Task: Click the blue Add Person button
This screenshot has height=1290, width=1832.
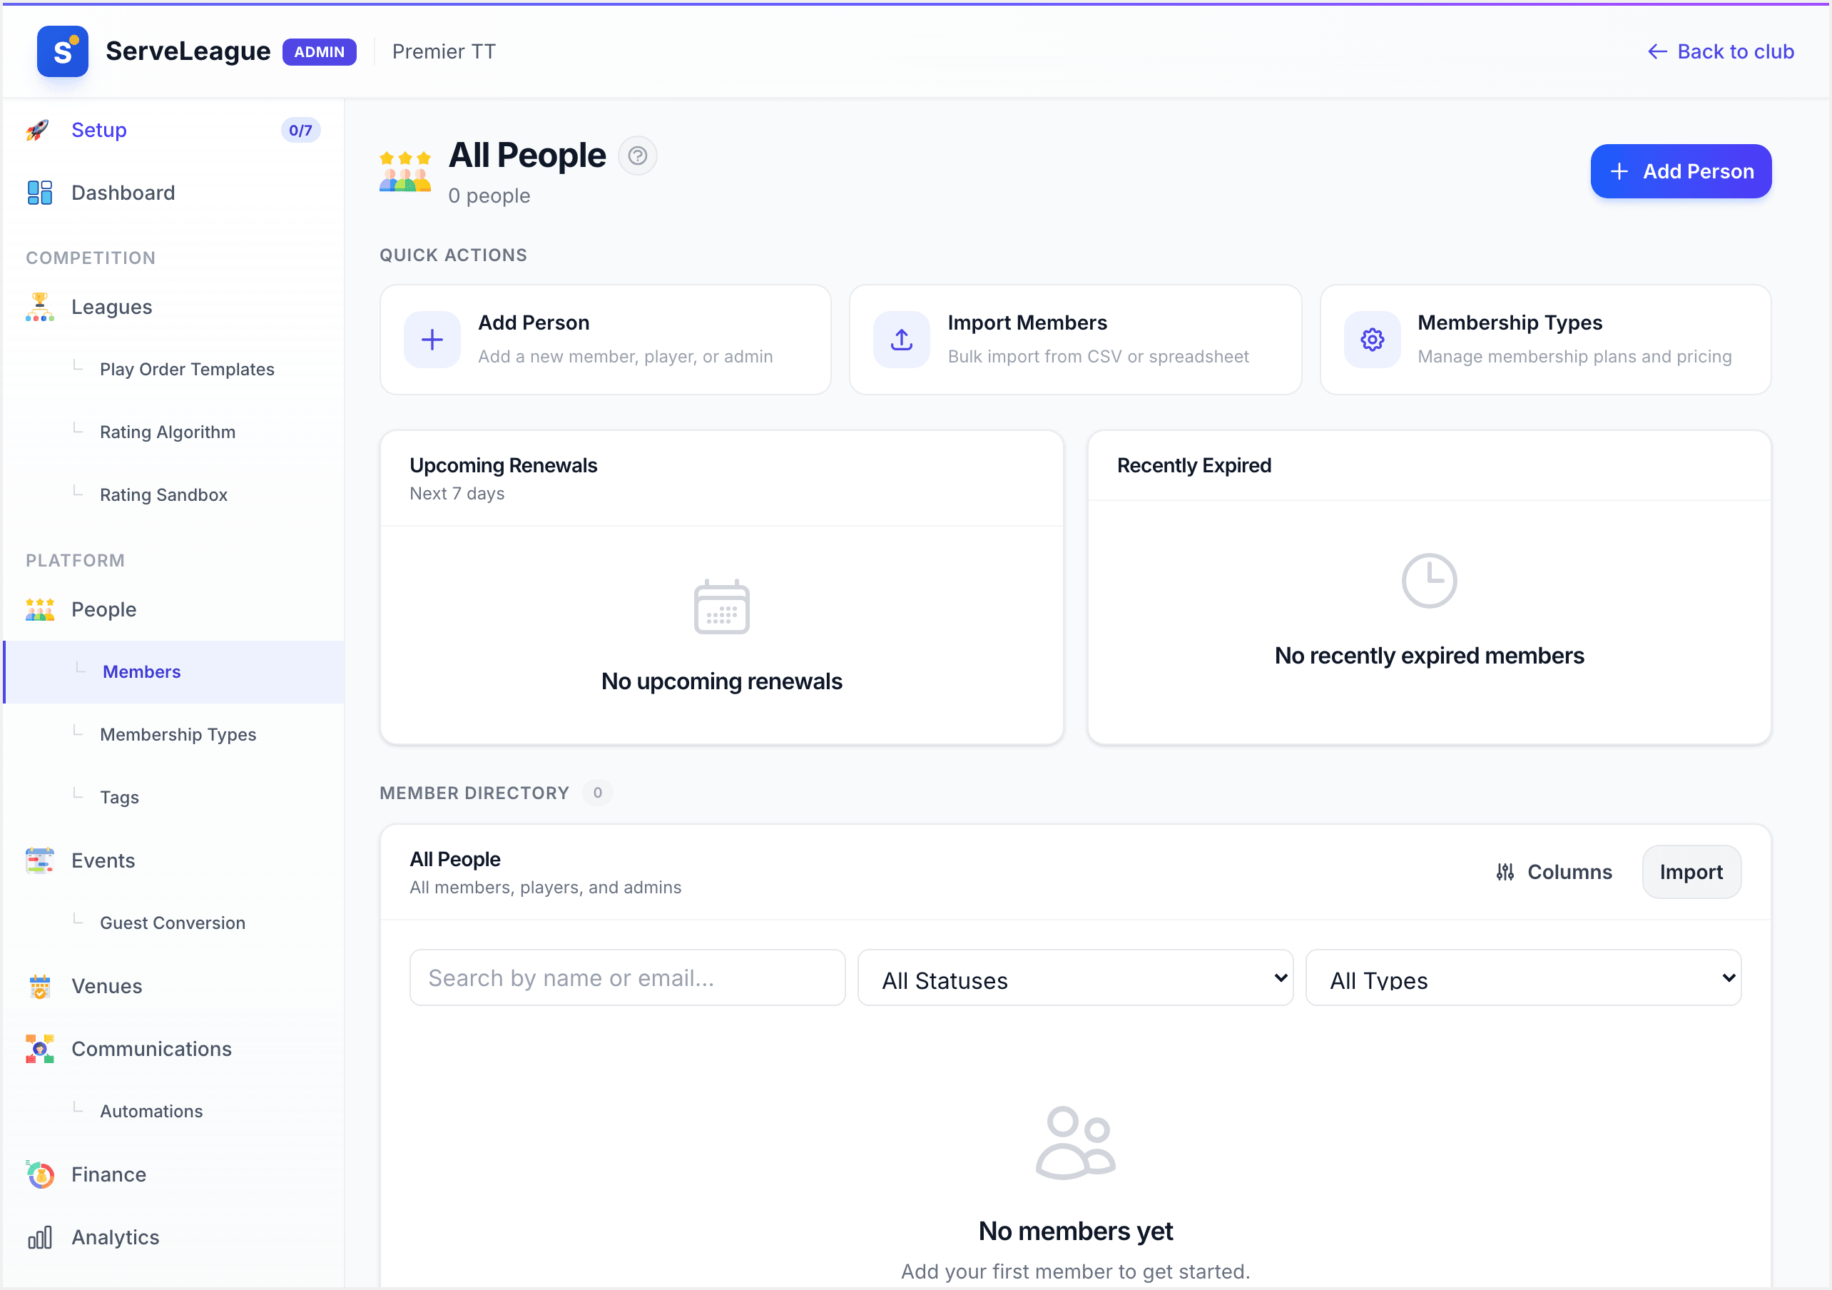Action: point(1680,171)
